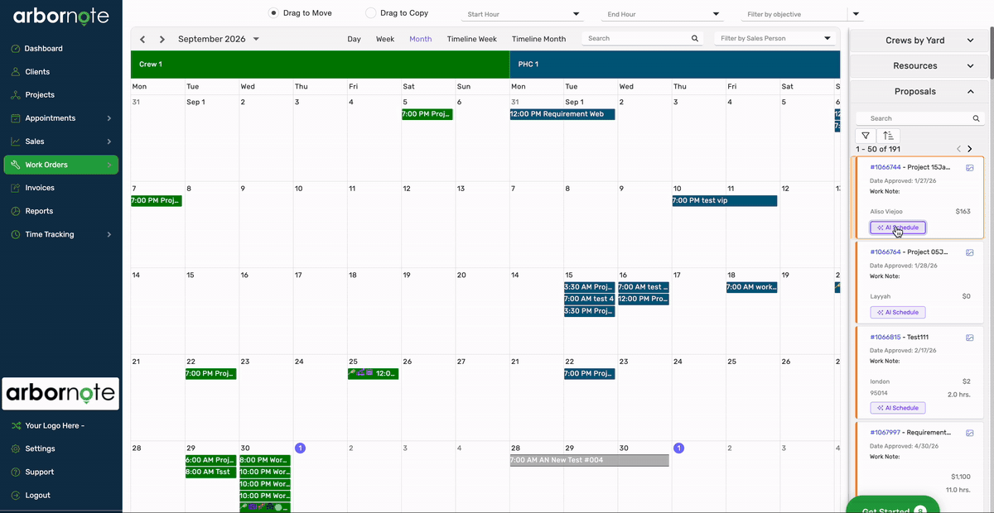Open proposal link #1067997
Screen dimensions: 994x513
(885, 433)
